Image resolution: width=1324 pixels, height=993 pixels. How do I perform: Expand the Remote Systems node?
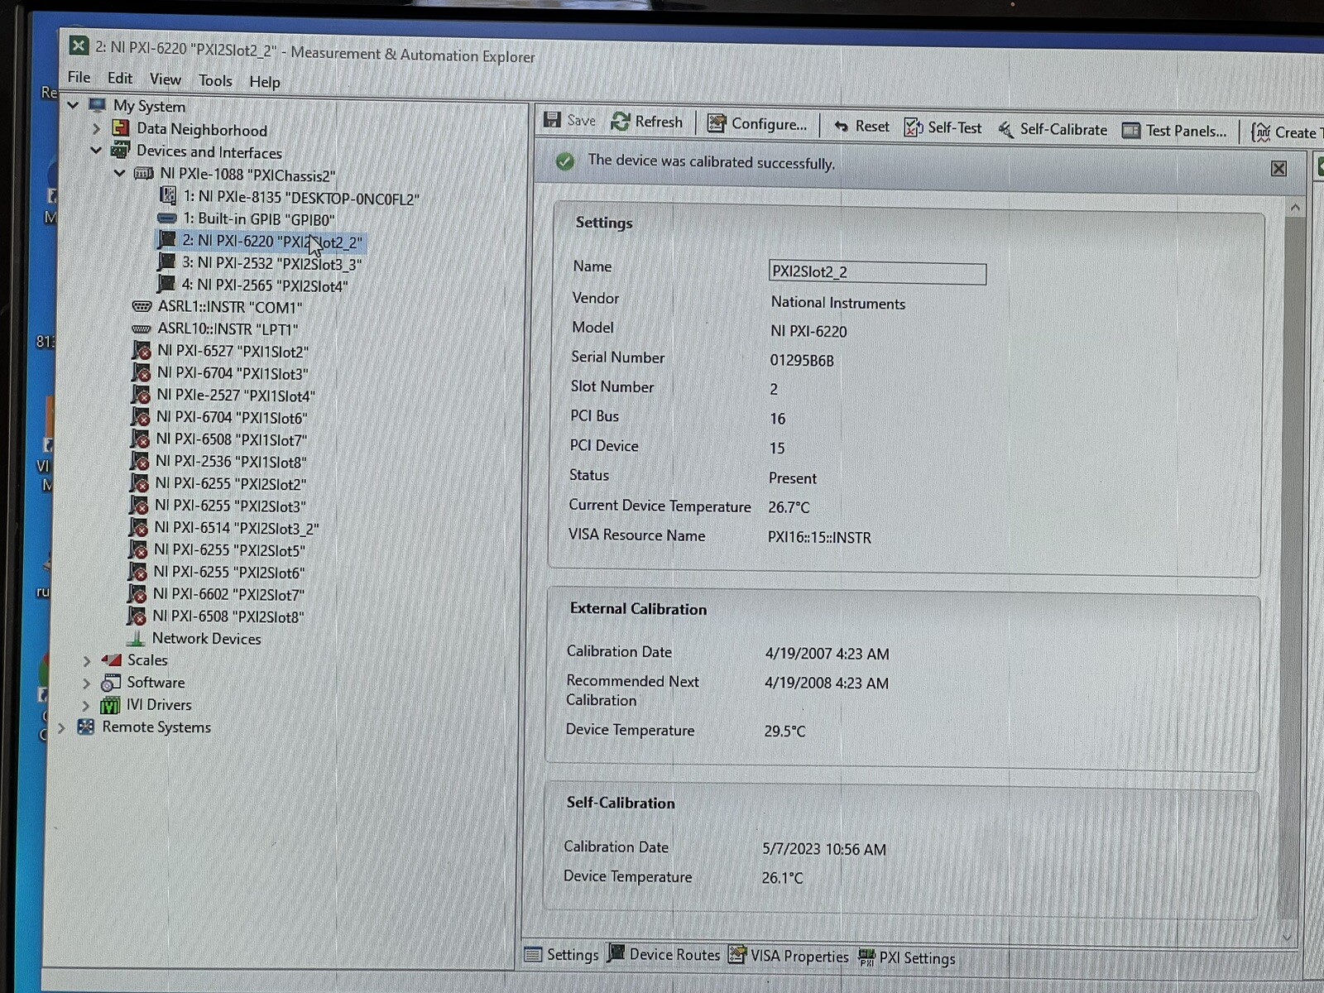click(61, 727)
